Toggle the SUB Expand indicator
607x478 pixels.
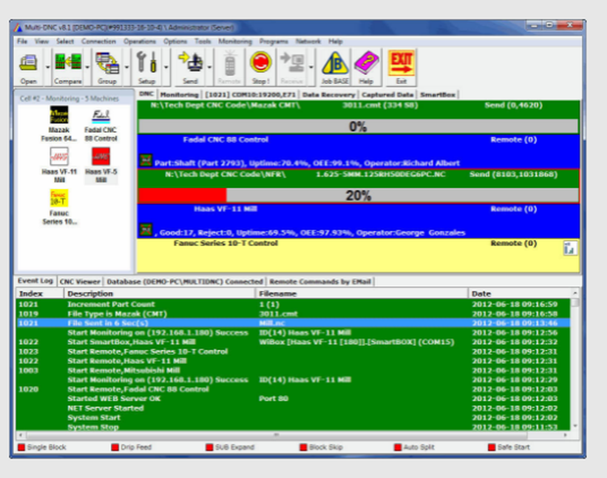coord(209,448)
